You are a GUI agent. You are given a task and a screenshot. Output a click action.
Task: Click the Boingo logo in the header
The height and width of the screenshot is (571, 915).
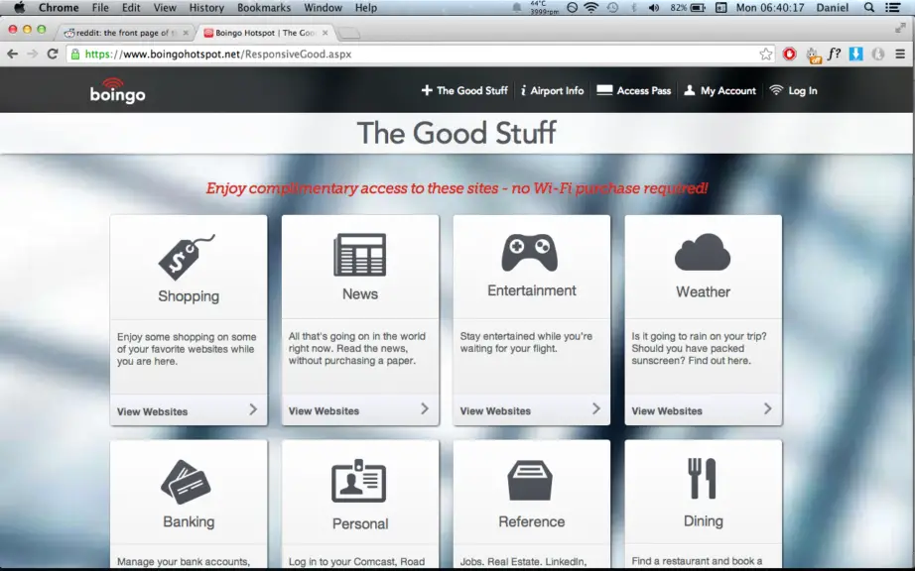117,90
